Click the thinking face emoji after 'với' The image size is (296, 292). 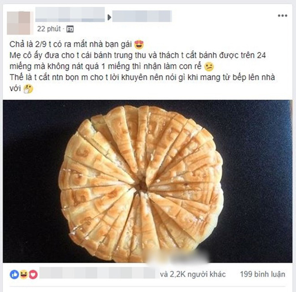[x=28, y=89]
